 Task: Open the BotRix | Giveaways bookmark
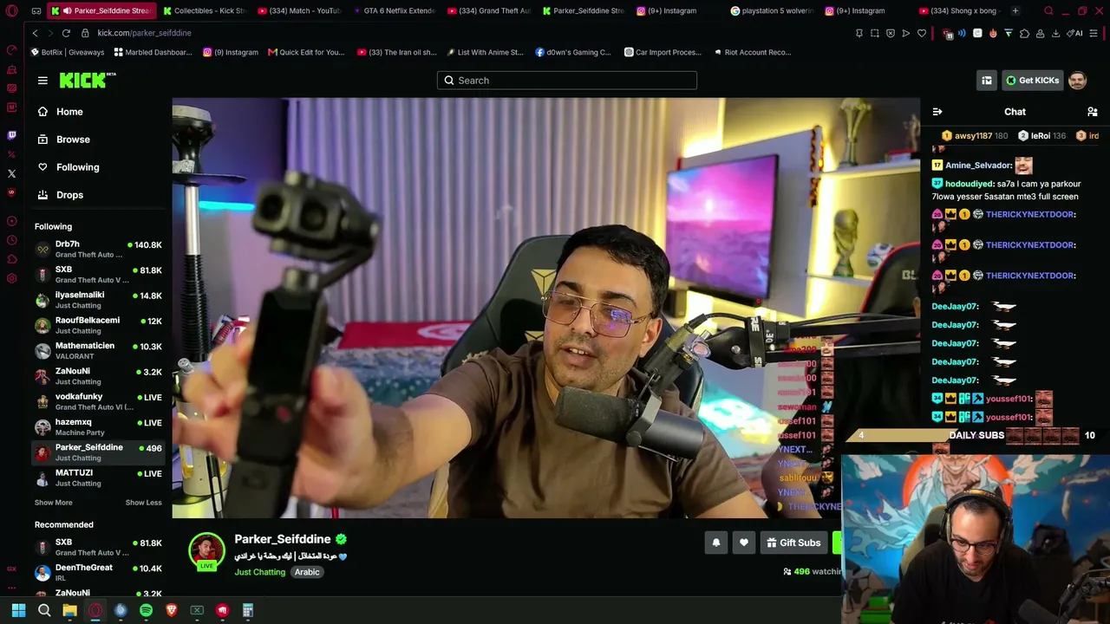pos(67,52)
